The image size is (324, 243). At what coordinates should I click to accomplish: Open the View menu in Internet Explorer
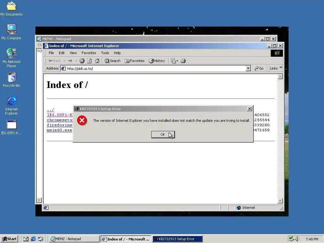click(73, 53)
